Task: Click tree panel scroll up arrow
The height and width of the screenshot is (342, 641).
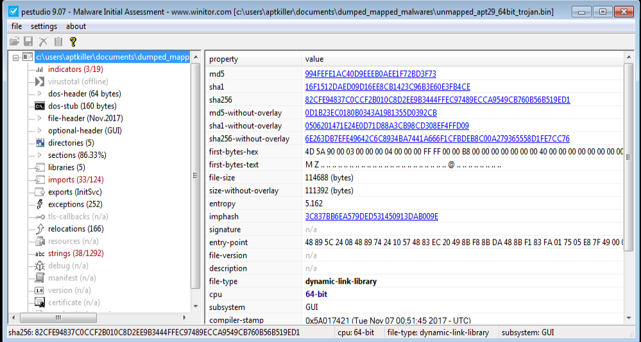Action: [196, 57]
